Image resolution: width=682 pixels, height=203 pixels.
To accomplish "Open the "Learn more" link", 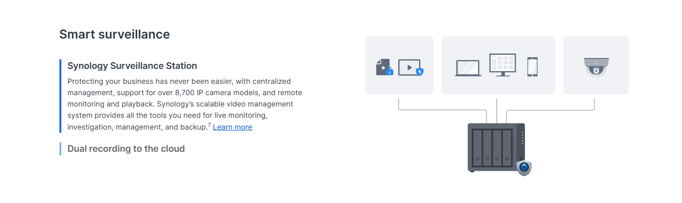I will point(232,127).
